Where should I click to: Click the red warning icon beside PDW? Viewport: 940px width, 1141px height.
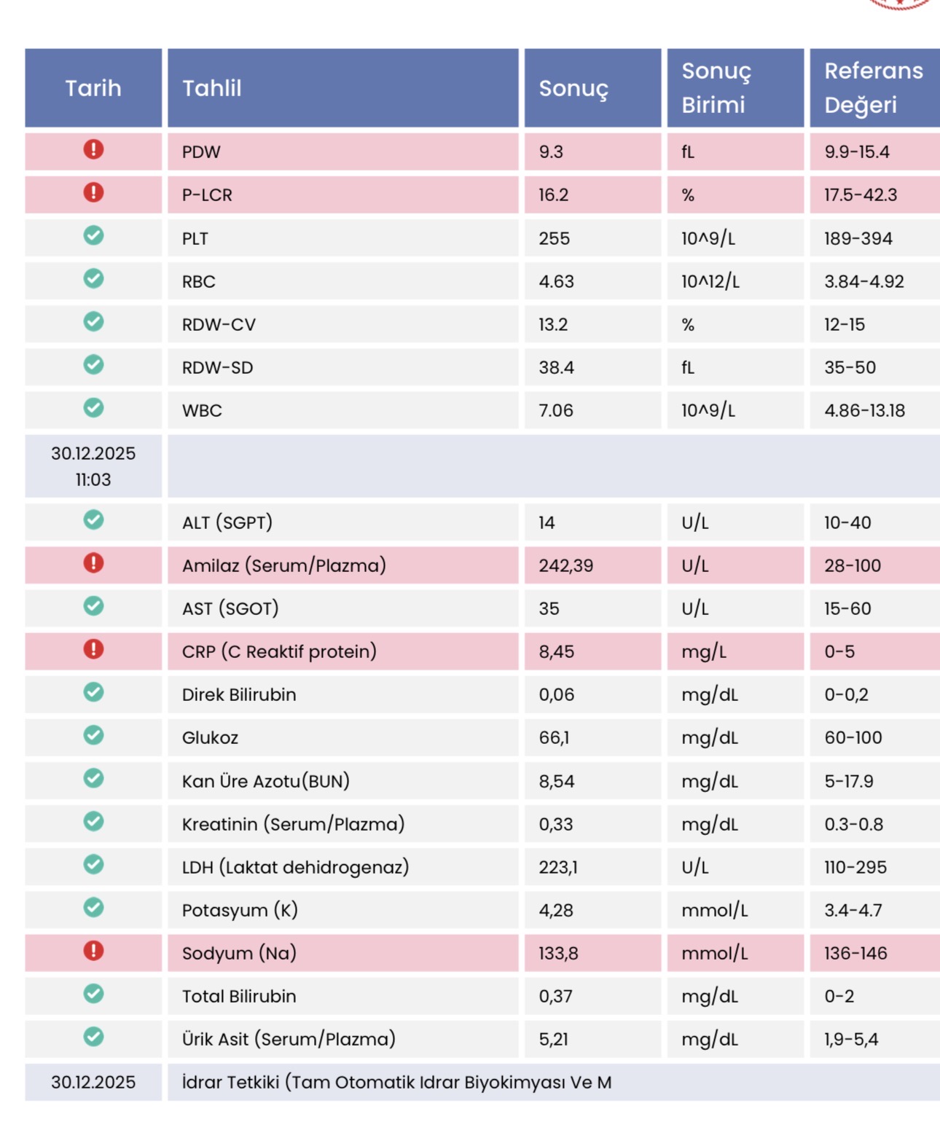[x=93, y=149]
